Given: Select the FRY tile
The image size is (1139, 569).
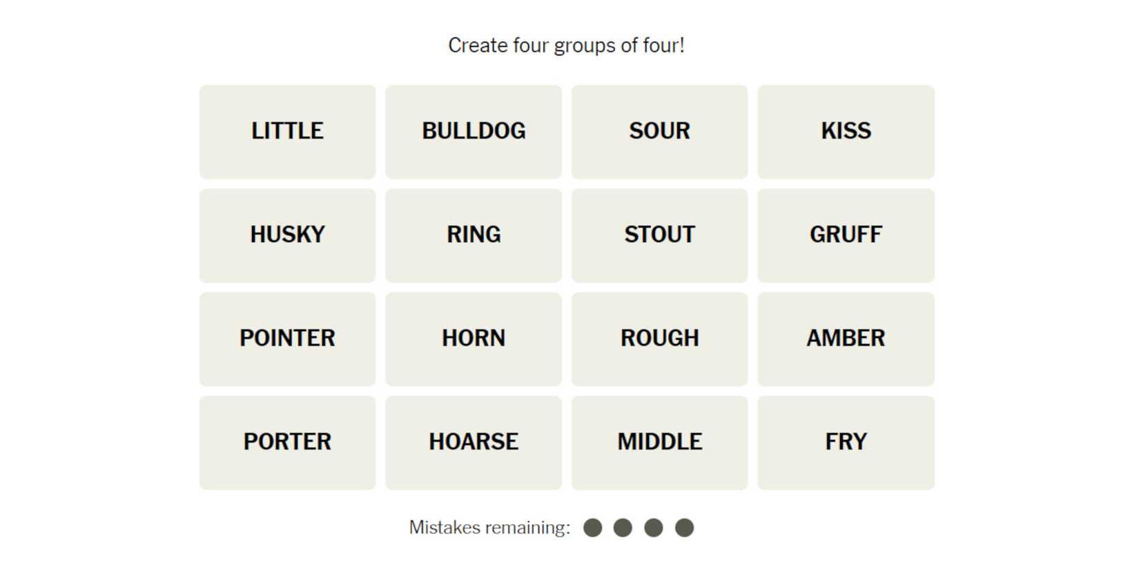Looking at the screenshot, I should click(846, 442).
